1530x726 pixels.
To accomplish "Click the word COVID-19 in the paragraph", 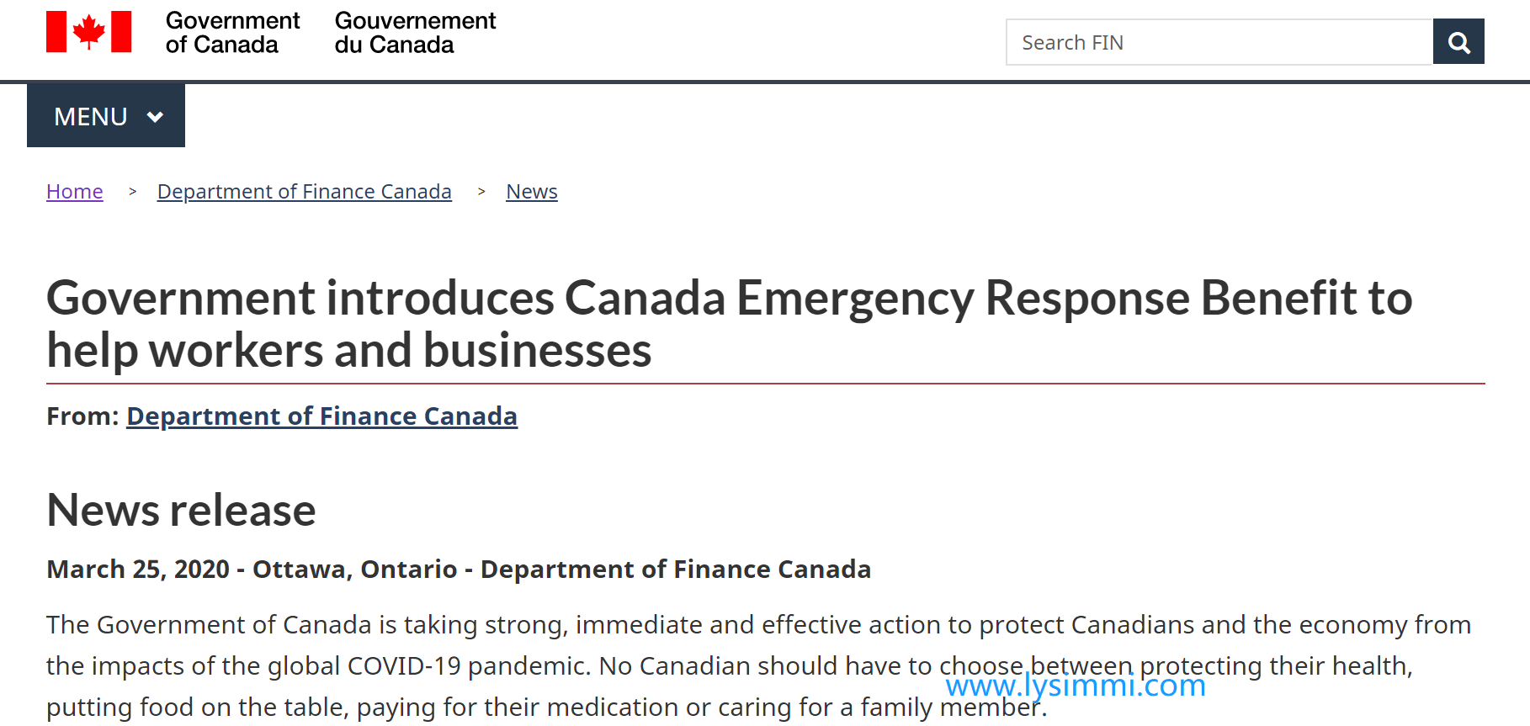I will coord(404,666).
